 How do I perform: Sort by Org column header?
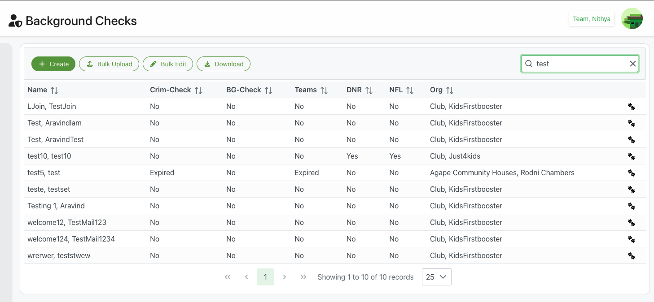coord(450,90)
